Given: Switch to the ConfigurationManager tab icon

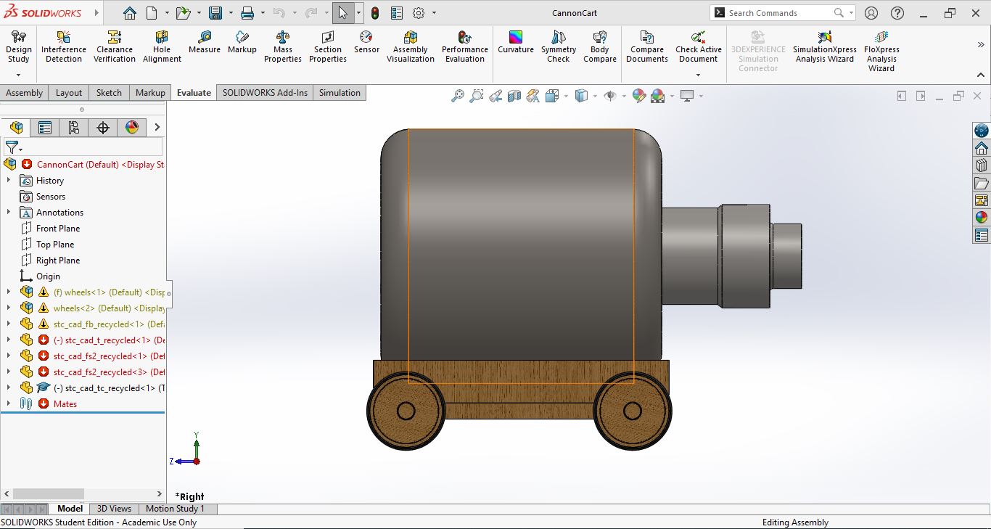Looking at the screenshot, I should [x=74, y=128].
